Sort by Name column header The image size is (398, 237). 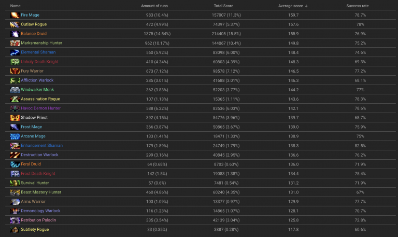pyautogui.click(x=16, y=6)
